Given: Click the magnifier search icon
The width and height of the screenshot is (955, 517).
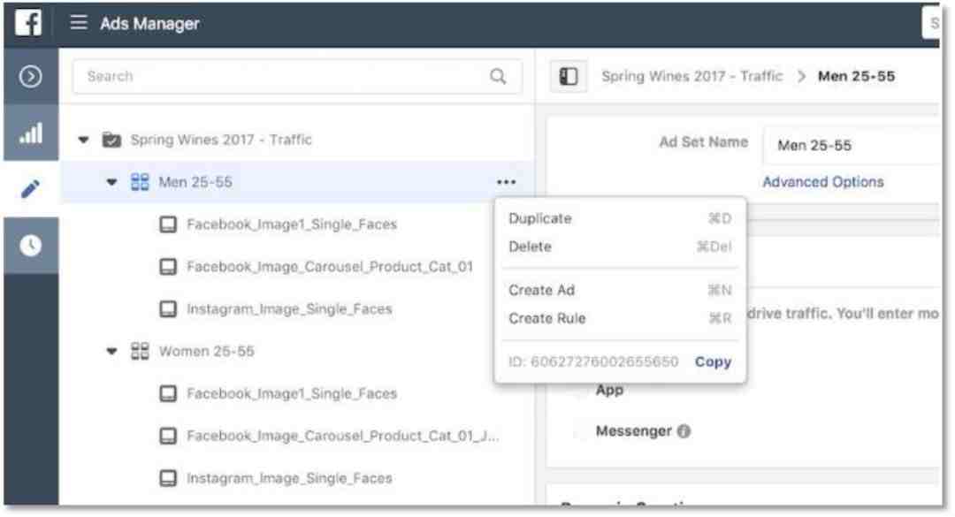Looking at the screenshot, I should (x=498, y=76).
